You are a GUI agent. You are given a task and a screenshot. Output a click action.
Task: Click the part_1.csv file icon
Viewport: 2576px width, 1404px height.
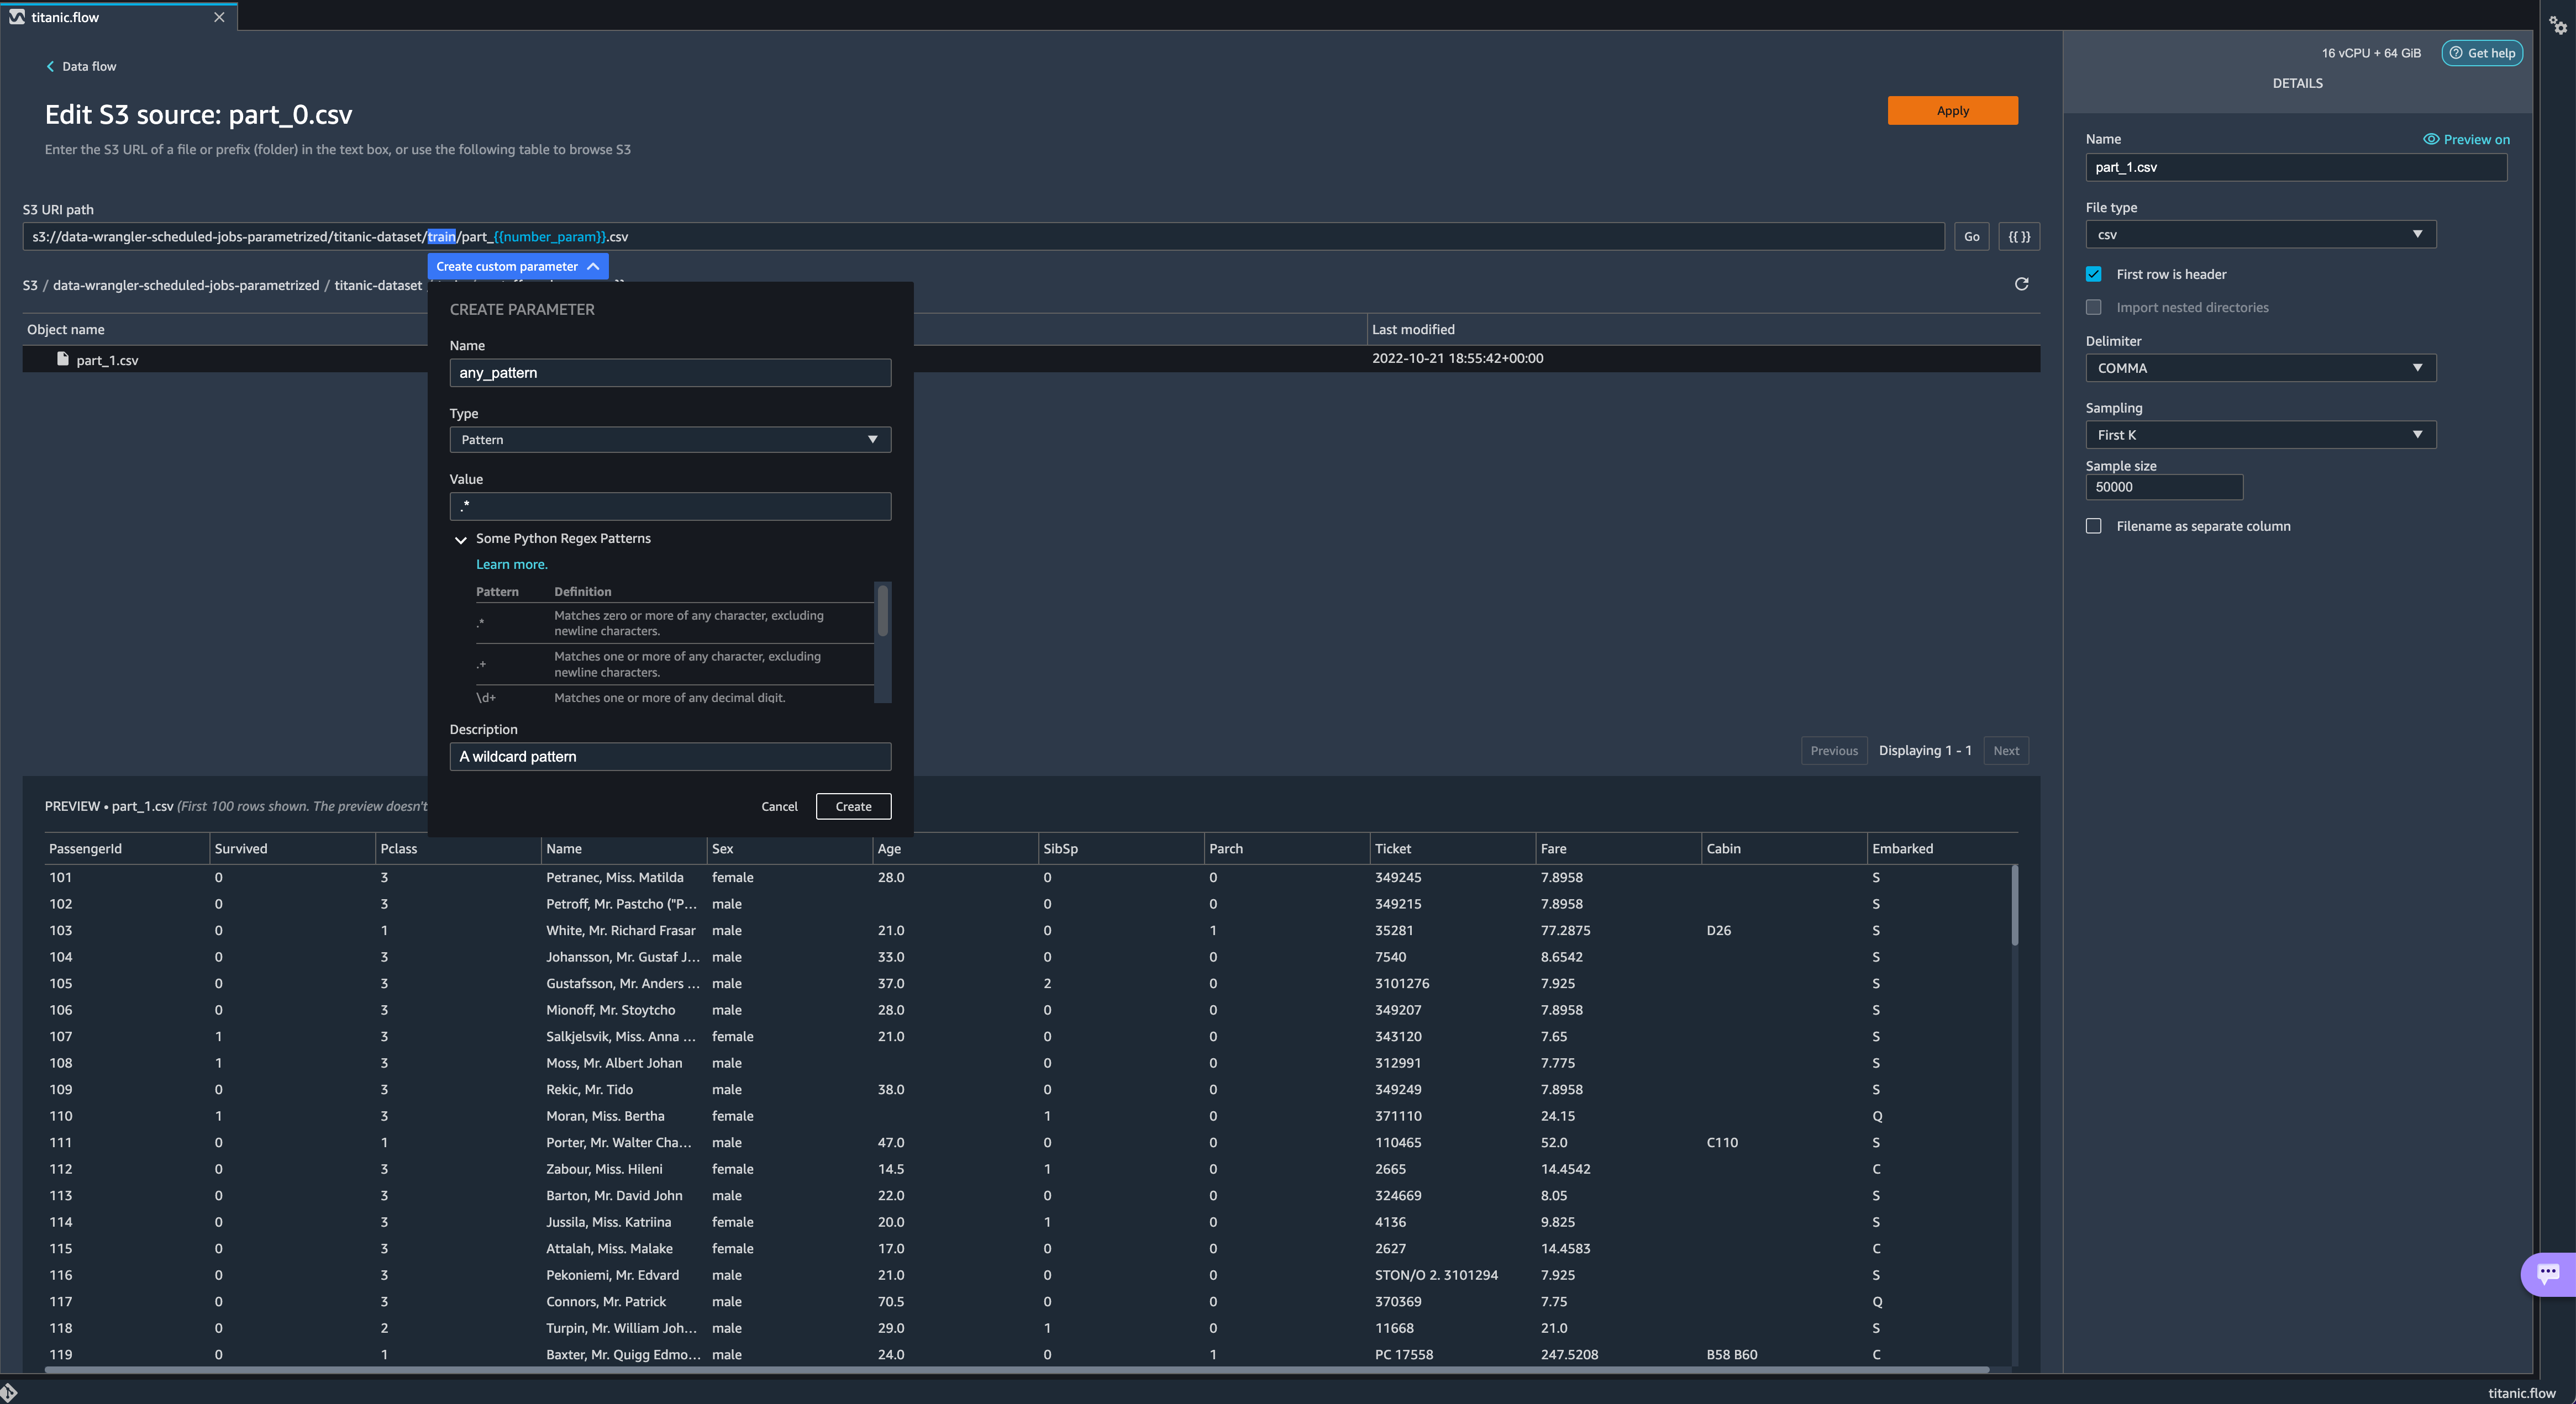click(x=63, y=359)
